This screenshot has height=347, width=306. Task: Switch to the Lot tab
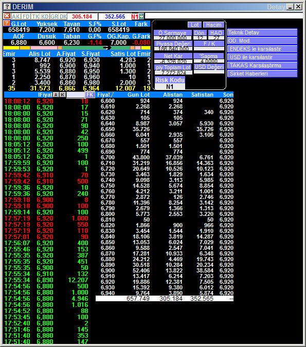click(x=194, y=25)
